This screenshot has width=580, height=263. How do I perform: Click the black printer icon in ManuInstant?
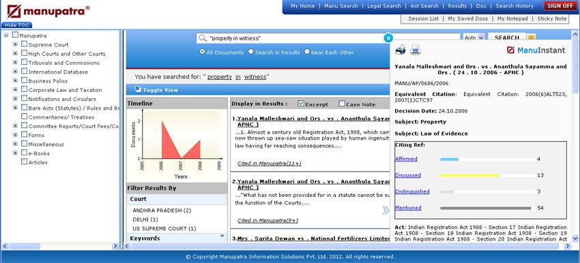401,50
